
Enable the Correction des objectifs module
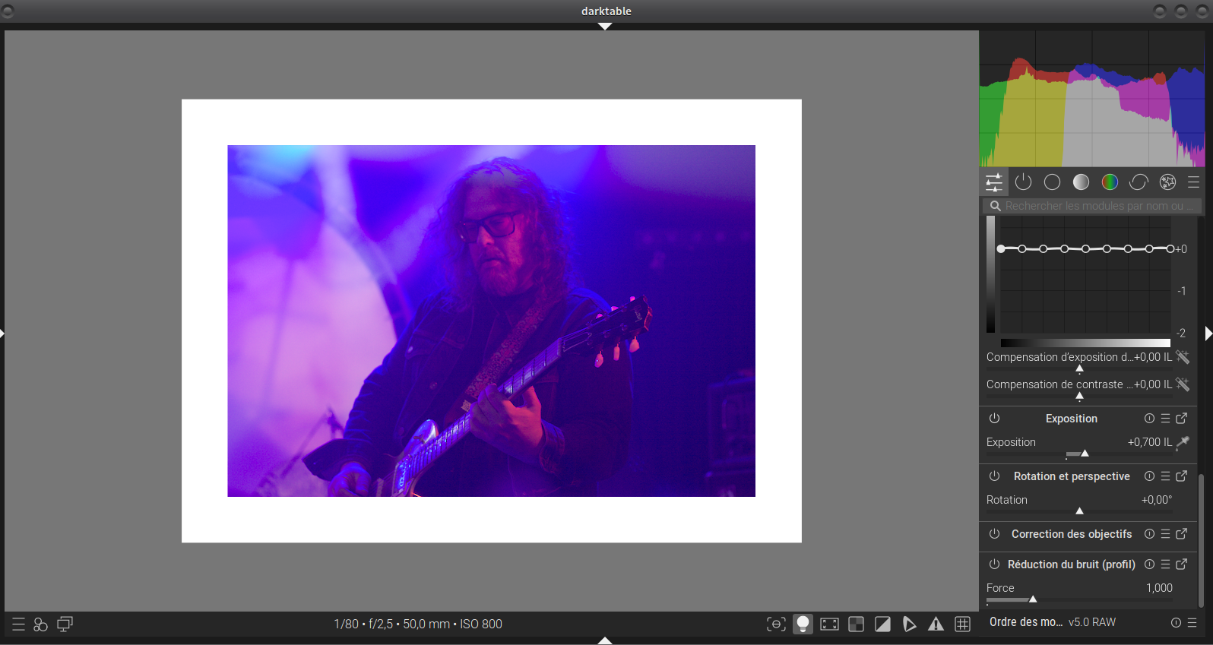tap(994, 534)
